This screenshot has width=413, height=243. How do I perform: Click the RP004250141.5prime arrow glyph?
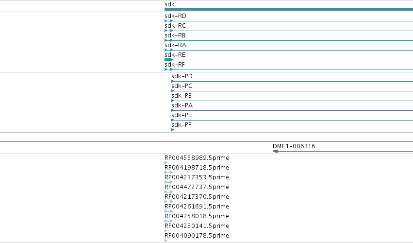coord(165,231)
